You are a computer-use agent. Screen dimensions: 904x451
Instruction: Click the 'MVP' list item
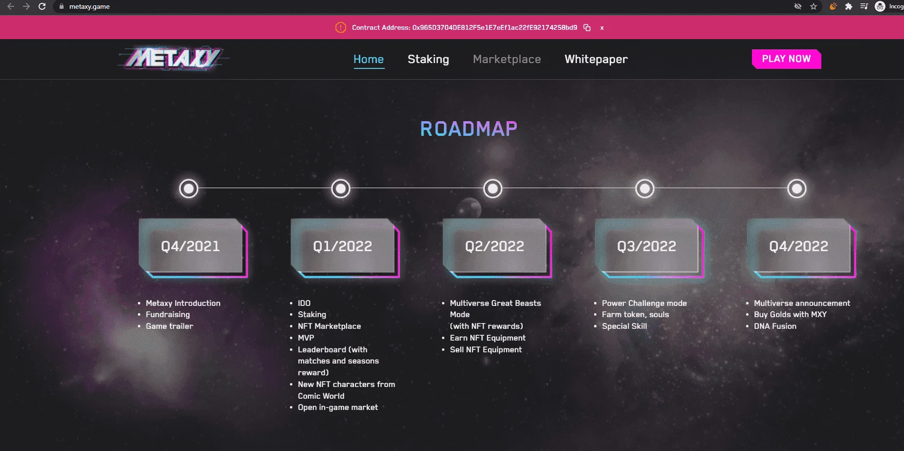coord(306,338)
